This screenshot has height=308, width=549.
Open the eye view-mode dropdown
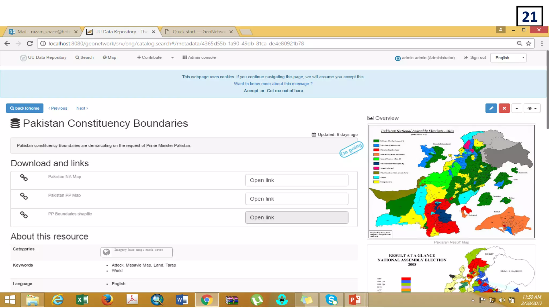pos(532,108)
